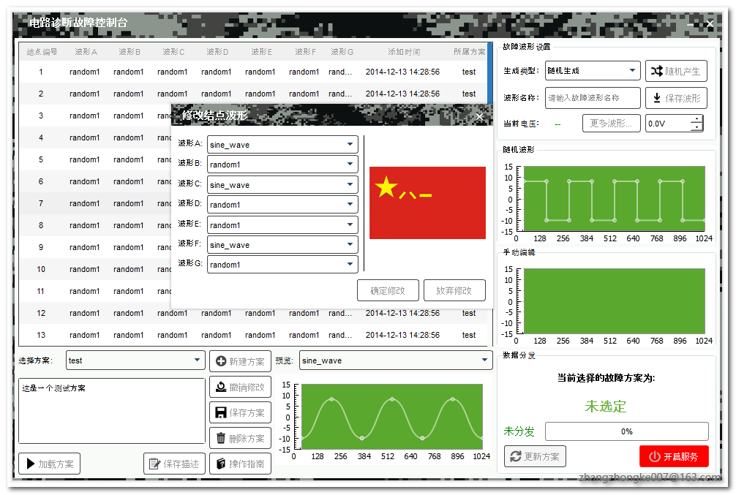Click 波形B cell random1 in row 10
The width and height of the screenshot is (736, 495).
(129, 269)
